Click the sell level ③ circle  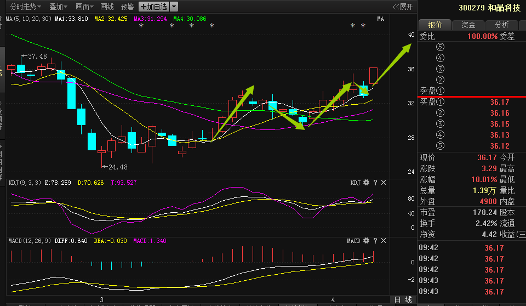440,69
